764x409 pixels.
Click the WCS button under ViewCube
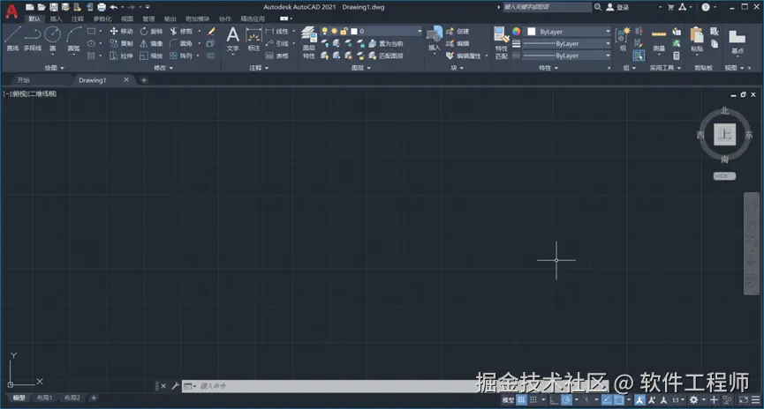(724, 176)
